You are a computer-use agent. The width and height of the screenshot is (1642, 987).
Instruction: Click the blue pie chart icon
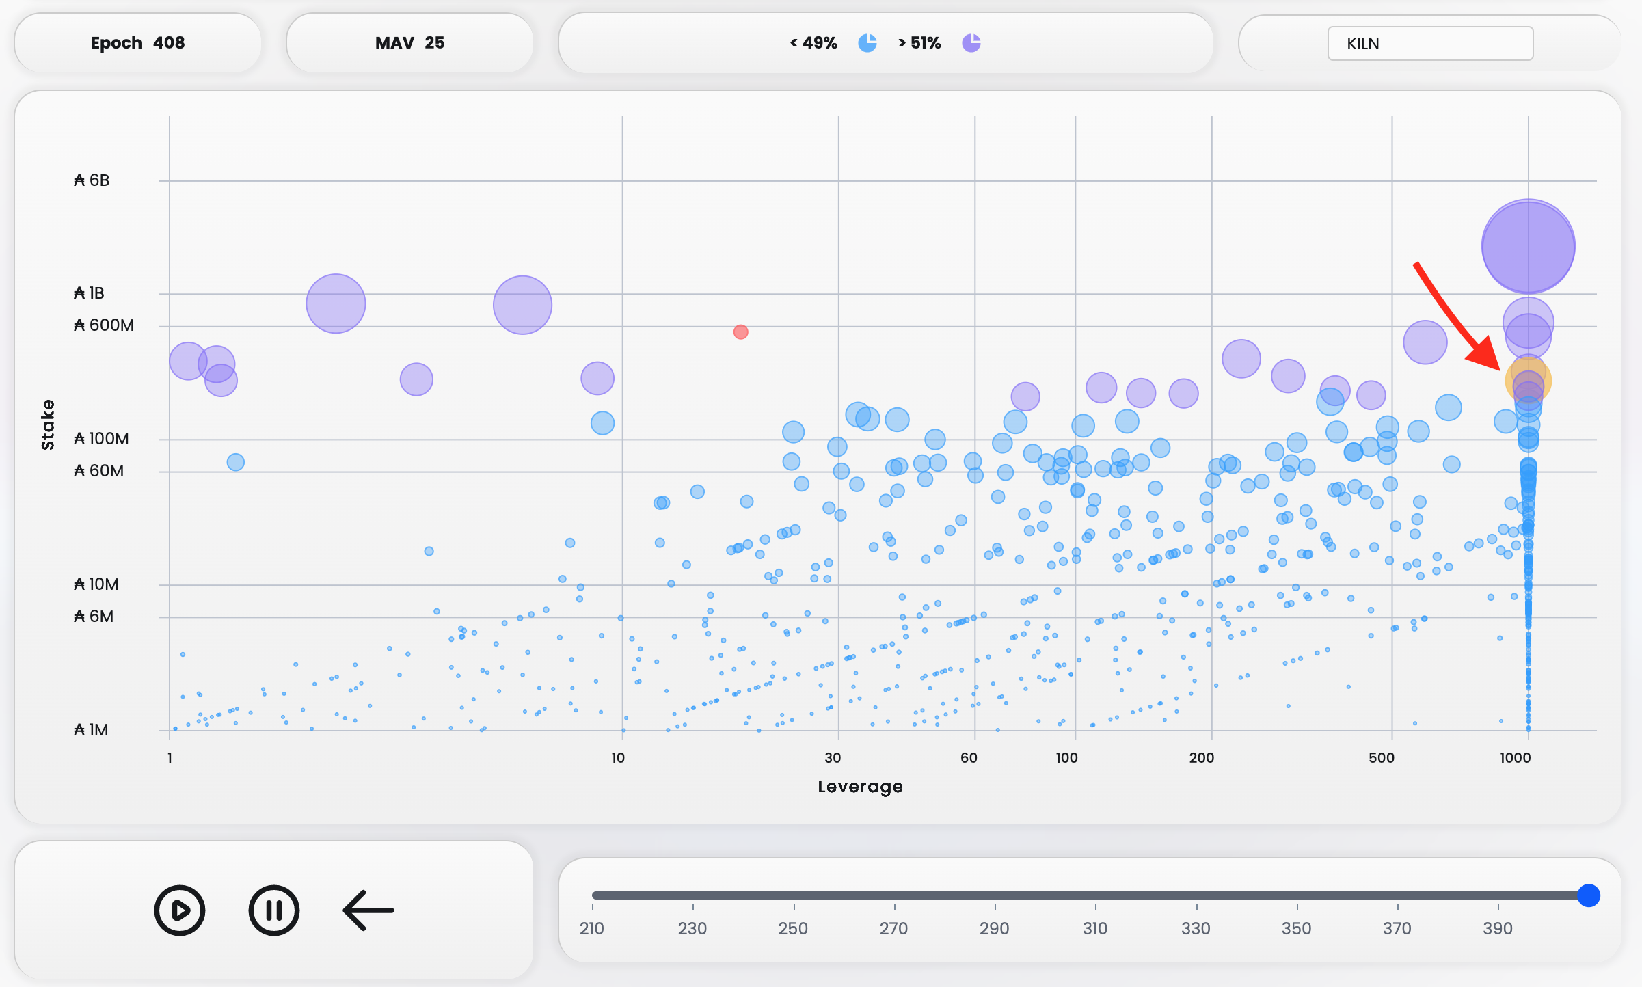[867, 43]
